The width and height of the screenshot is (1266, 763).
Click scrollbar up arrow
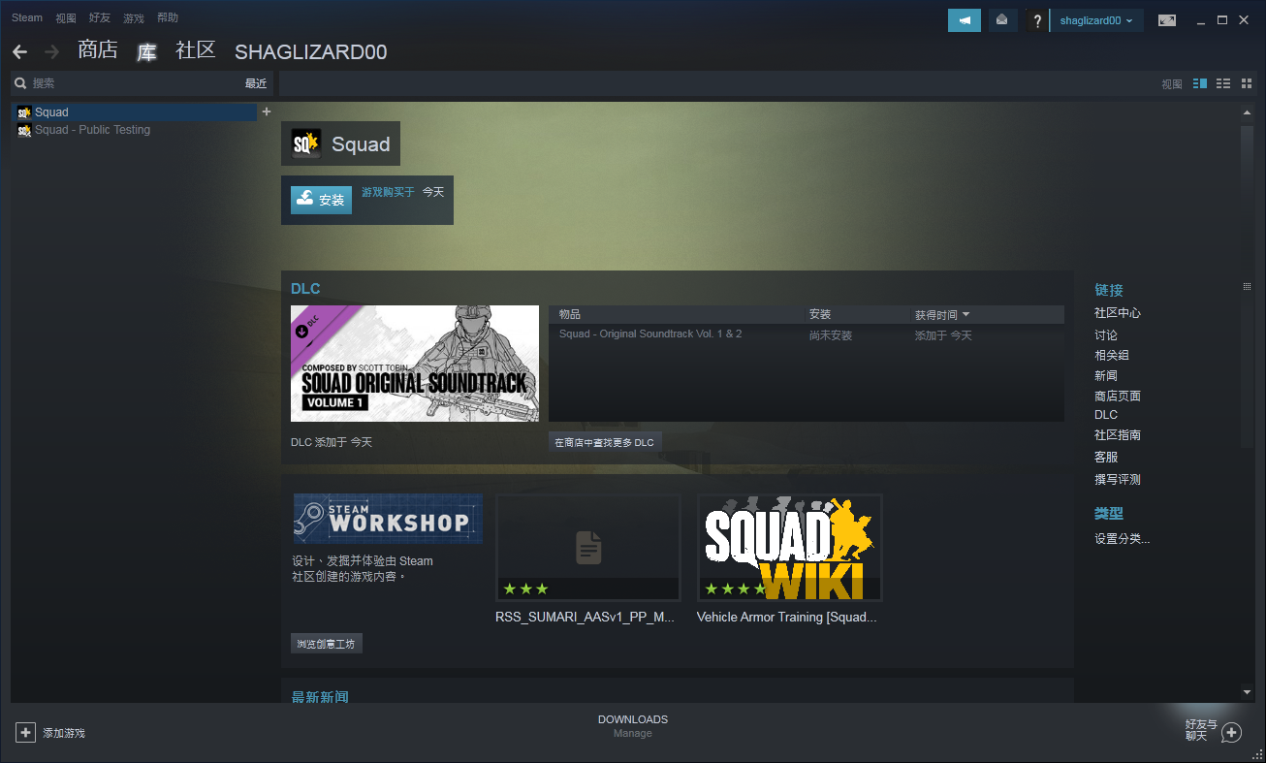pyautogui.click(x=1248, y=113)
